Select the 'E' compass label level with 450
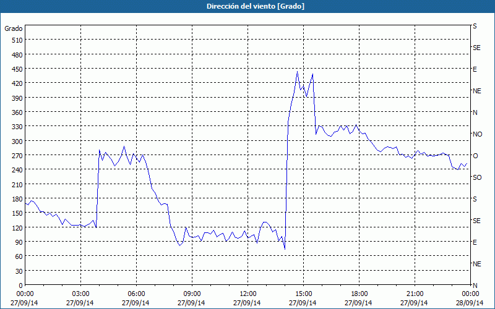The height and width of the screenshot is (309, 495). pyautogui.click(x=475, y=69)
